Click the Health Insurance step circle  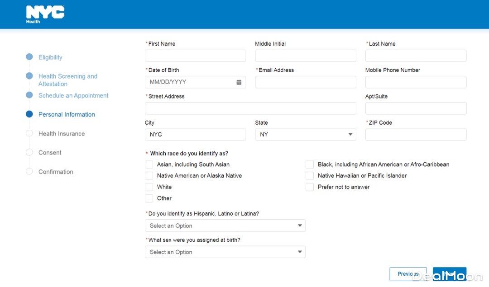pos(29,133)
